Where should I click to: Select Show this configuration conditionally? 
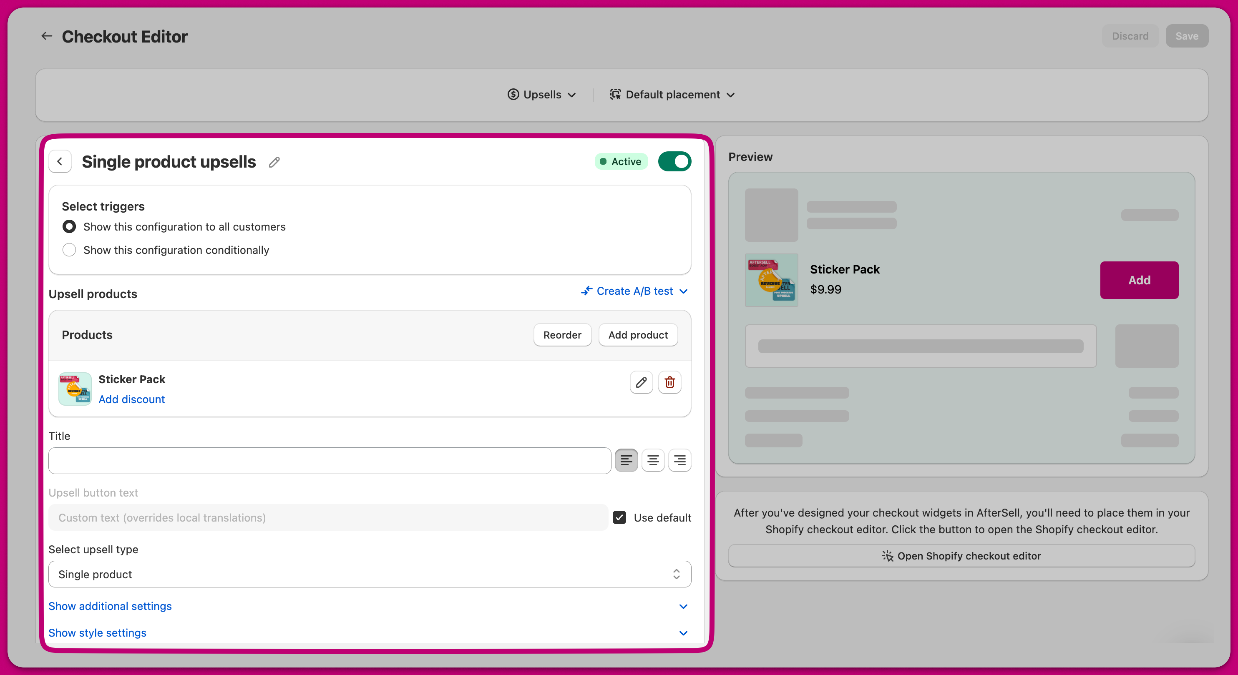point(69,250)
